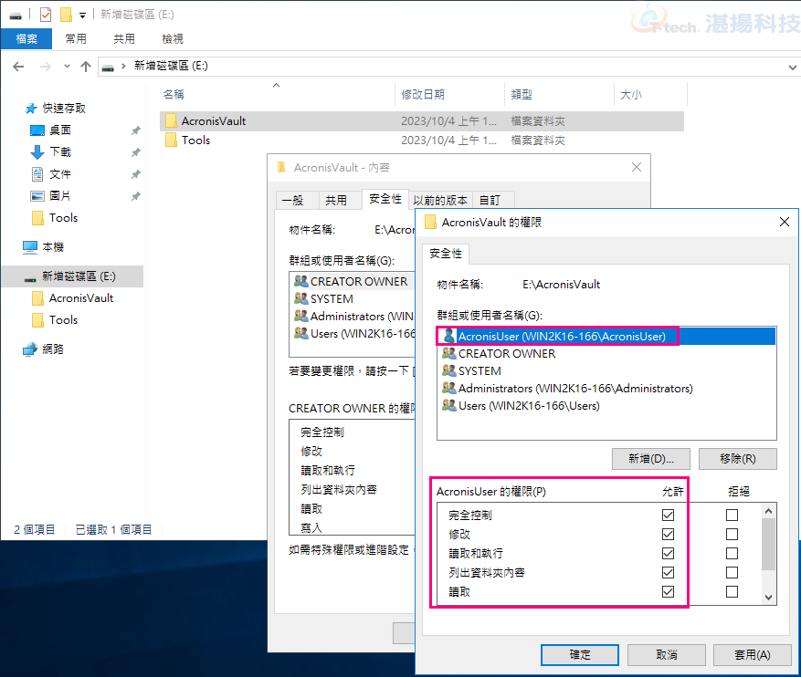The width and height of the screenshot is (801, 677).
Task: Open the quick access toolbar customize arrow
Action: [x=82, y=16]
